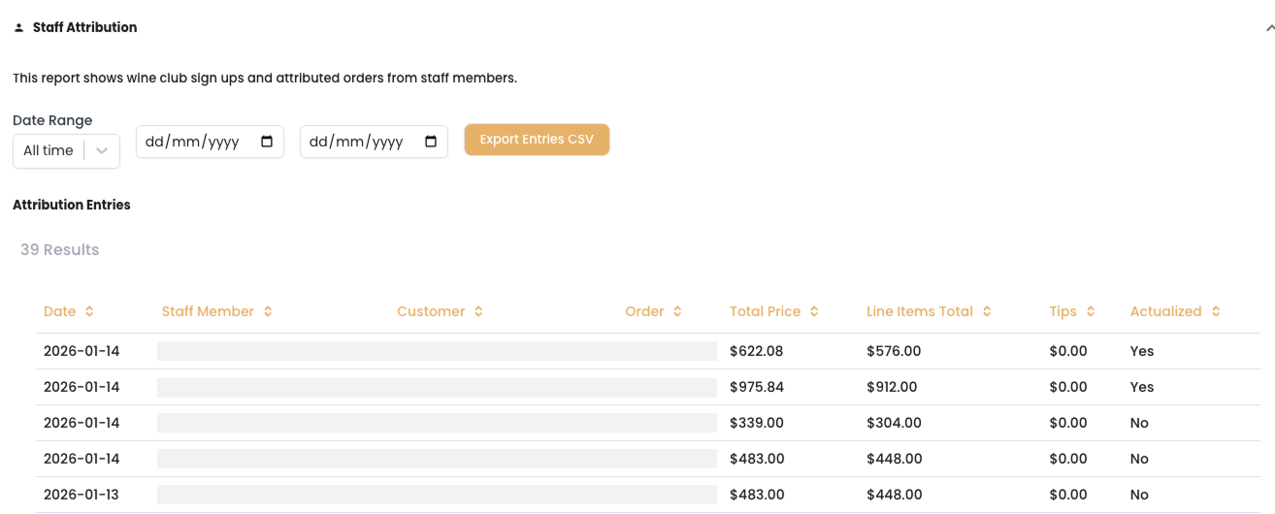Screen dimensions: 1275x514
Task: Select the $975.84 order row
Action: click(x=648, y=387)
